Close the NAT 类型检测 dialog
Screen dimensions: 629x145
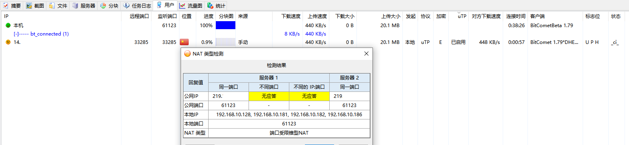coord(366,54)
